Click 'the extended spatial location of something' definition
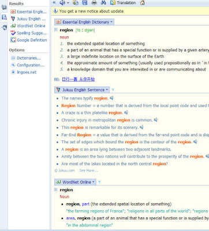The image size is (209, 231). click(106, 44)
